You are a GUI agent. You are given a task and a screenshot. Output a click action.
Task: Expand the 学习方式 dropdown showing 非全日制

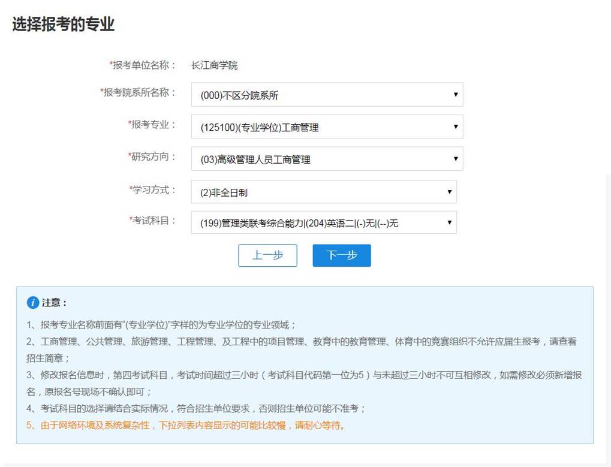324,192
